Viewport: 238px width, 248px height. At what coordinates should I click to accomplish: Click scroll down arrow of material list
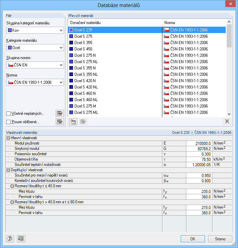click(229, 114)
